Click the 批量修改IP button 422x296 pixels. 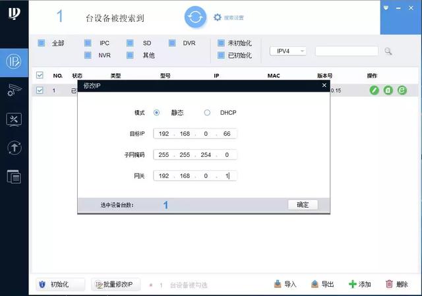click(115, 284)
